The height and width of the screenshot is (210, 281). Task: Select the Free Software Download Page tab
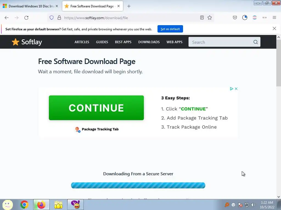click(92, 6)
